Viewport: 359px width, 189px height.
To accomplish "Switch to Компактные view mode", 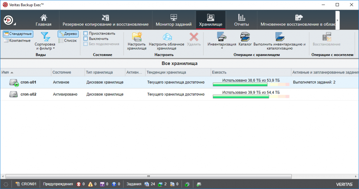I will [x=17, y=41].
